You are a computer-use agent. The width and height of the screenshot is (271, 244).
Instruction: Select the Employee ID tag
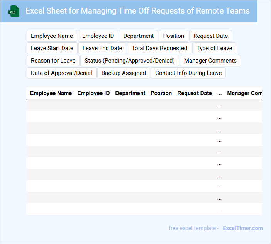98,36
